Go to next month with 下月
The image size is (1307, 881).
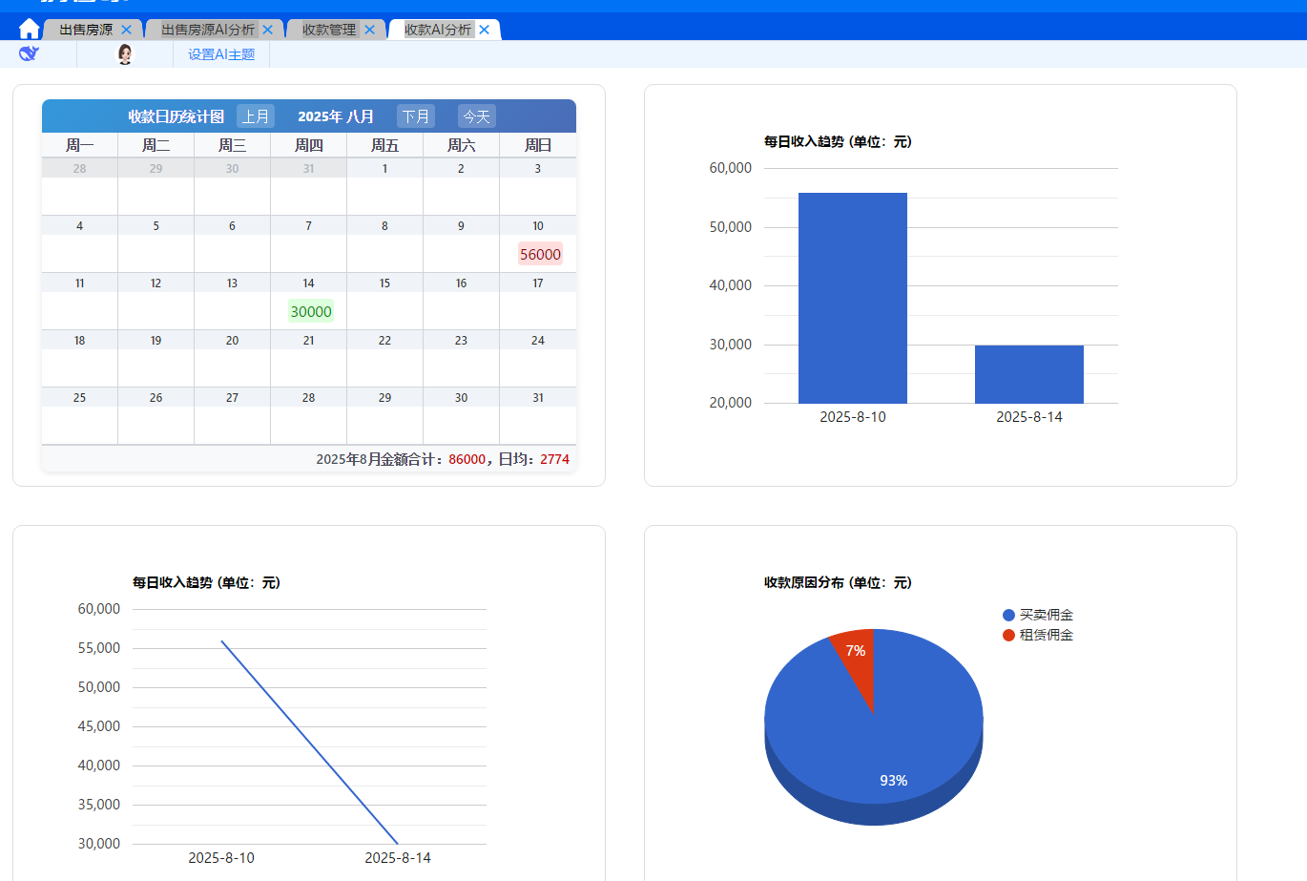coord(416,116)
